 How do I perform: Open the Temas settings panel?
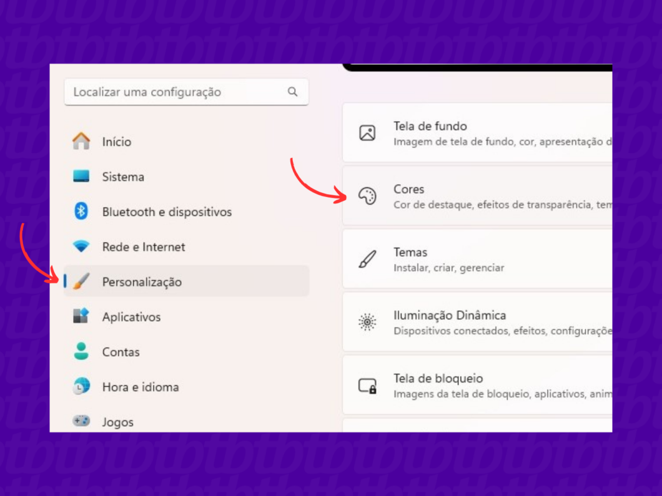[475, 258]
